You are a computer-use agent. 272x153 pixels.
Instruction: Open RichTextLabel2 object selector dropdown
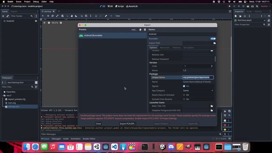click(x=250, y=20)
